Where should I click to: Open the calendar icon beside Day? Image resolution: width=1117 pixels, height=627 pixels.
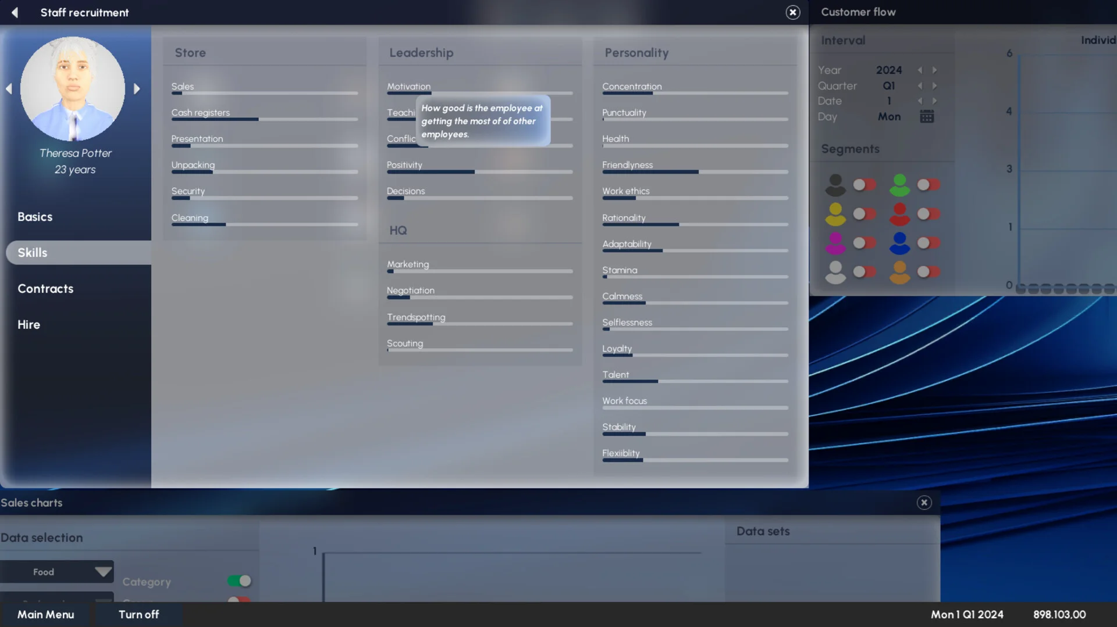click(x=927, y=116)
